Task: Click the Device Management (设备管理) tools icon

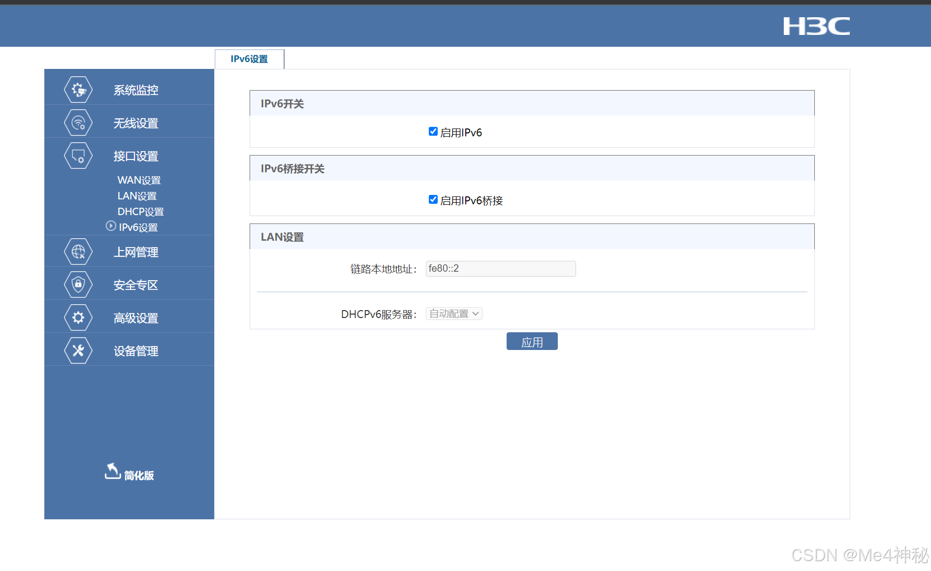Action: [78, 350]
